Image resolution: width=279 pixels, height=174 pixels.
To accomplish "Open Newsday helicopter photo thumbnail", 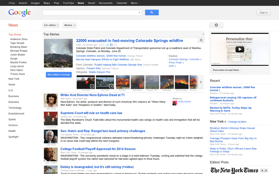I will (x=167, y=82).
